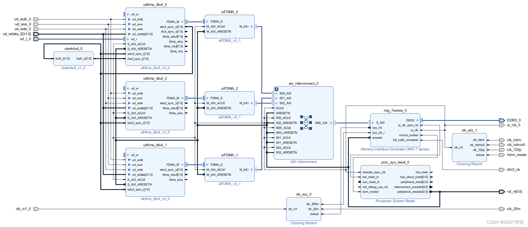528x227 pixels.
Task: Open Memory Interface Generator (MIG 7 Series) link
Action: pyautogui.click(x=395, y=149)
